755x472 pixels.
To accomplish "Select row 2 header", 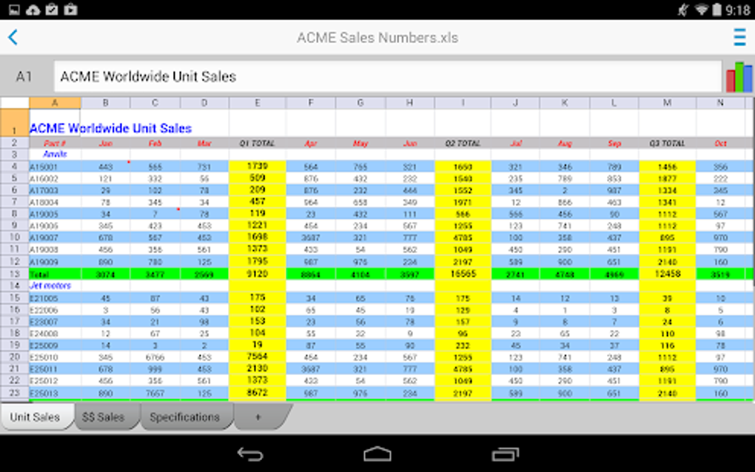I will (x=15, y=143).
